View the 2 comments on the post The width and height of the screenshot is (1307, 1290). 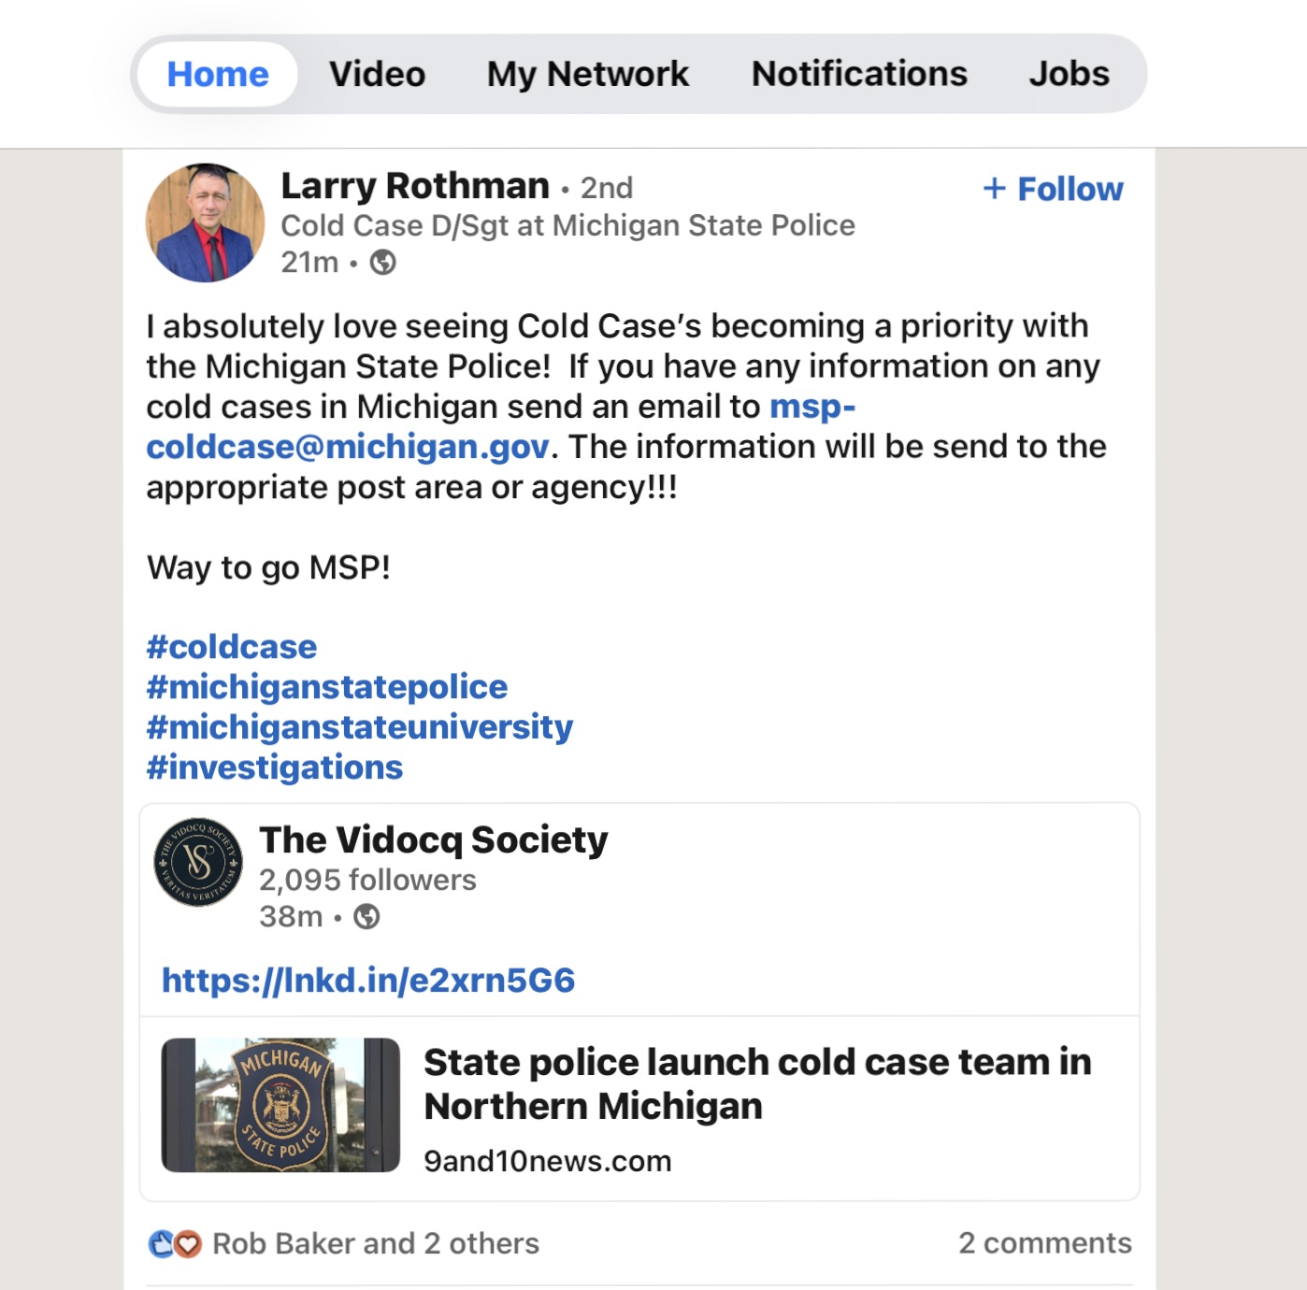pos(1044,1243)
